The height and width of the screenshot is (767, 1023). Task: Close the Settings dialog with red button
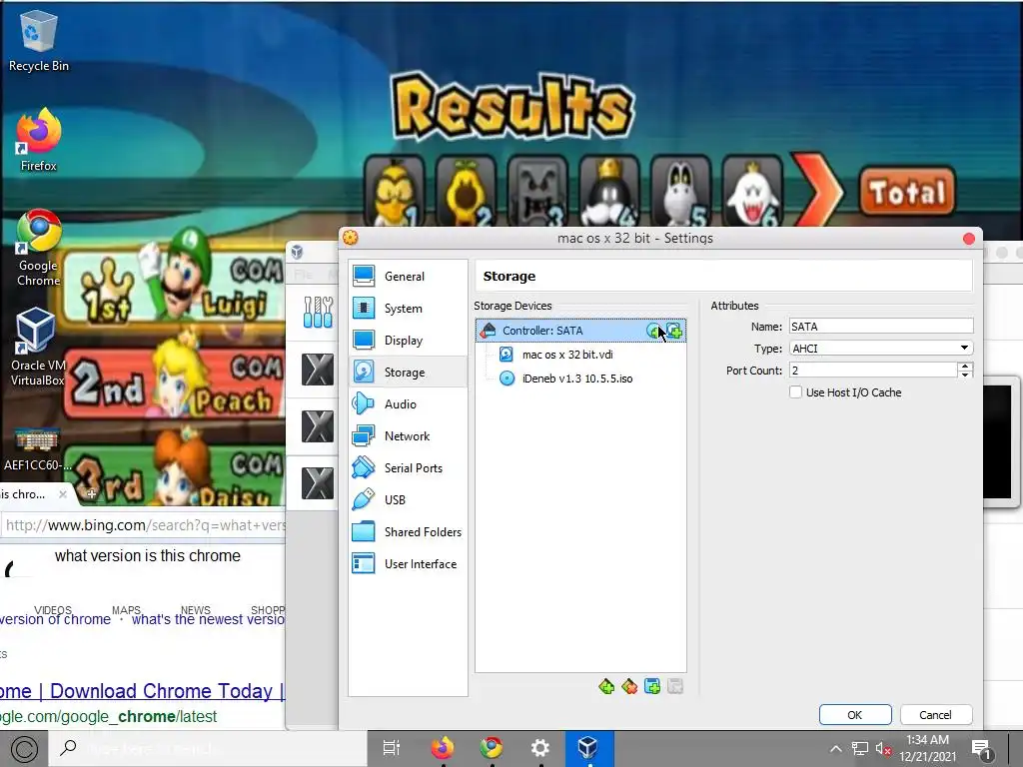point(969,239)
